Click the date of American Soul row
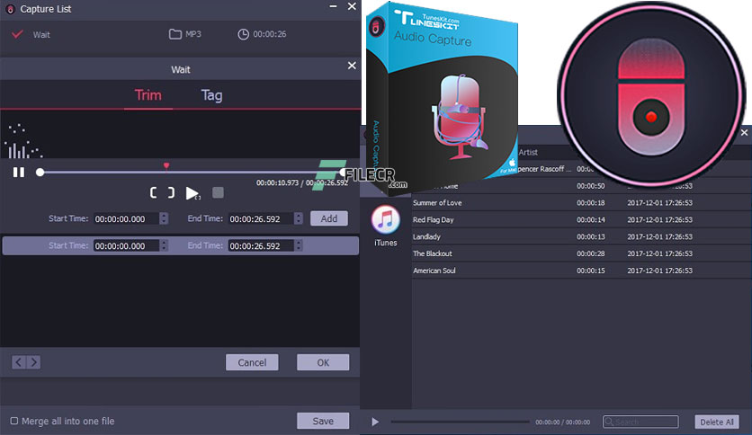The height and width of the screenshot is (435, 752). click(x=659, y=271)
